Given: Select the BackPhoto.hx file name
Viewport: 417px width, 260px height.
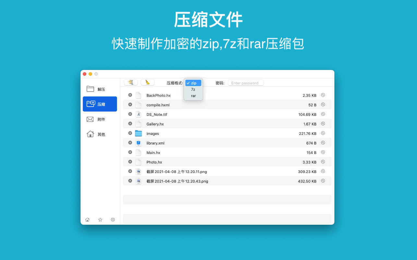Looking at the screenshot, I should tap(159, 95).
